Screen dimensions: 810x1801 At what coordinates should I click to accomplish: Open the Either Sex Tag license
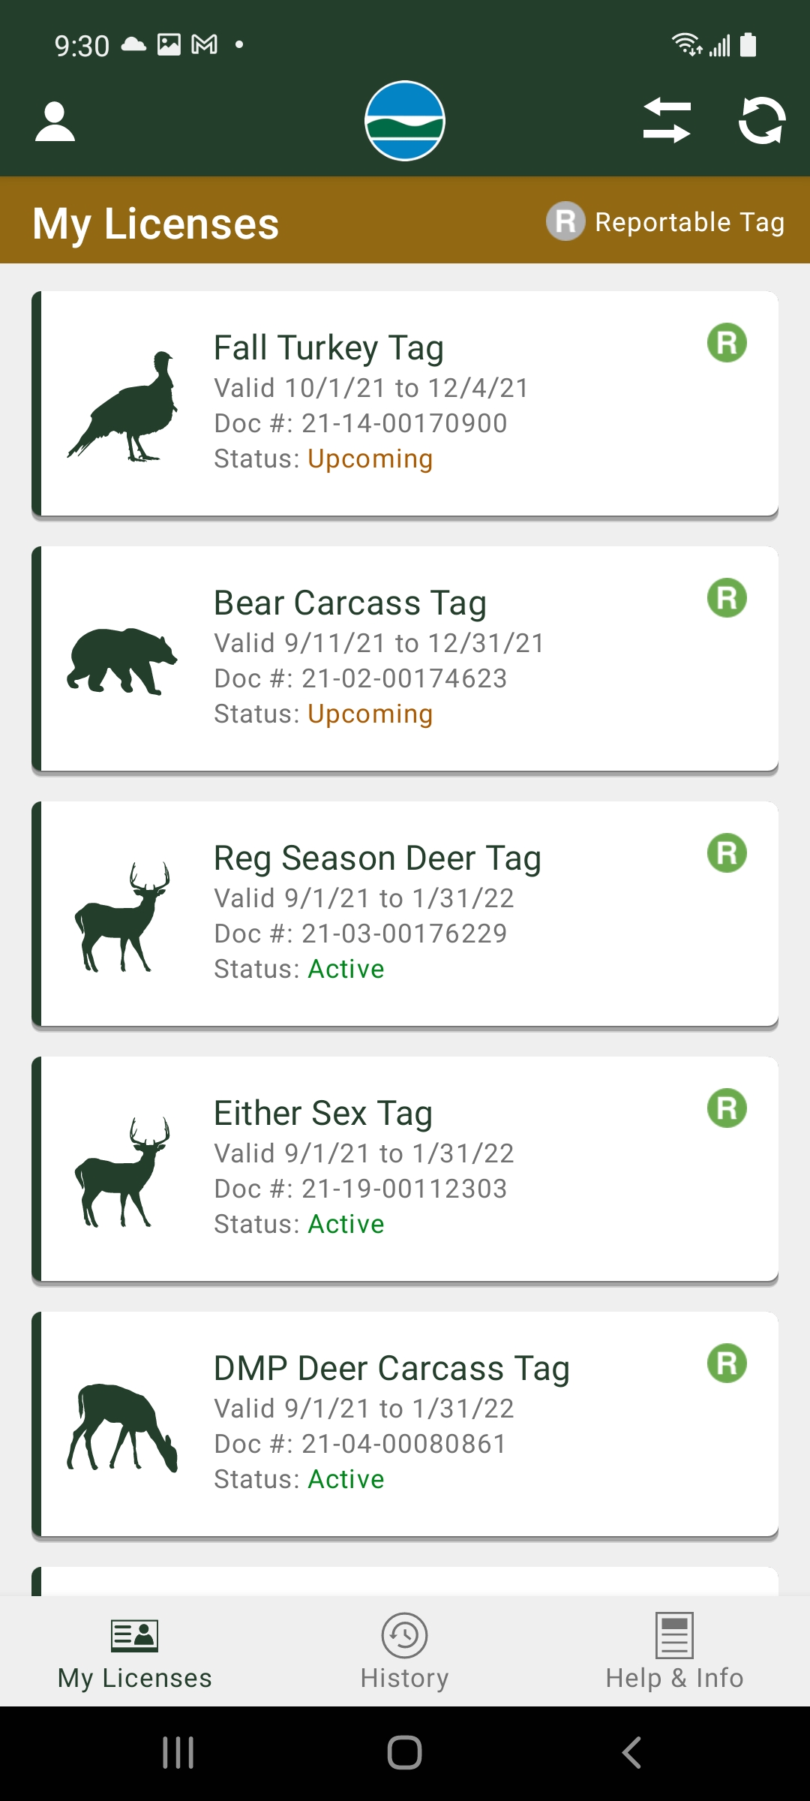tap(405, 1169)
